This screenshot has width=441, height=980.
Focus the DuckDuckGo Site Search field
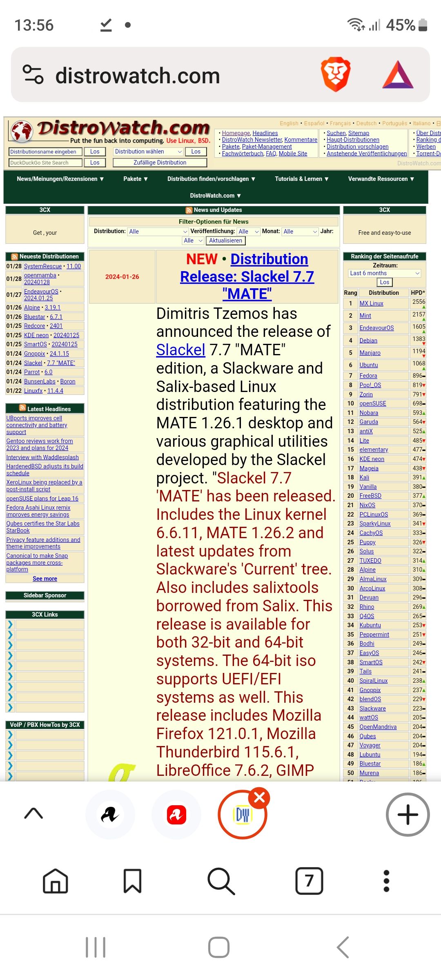(x=45, y=163)
